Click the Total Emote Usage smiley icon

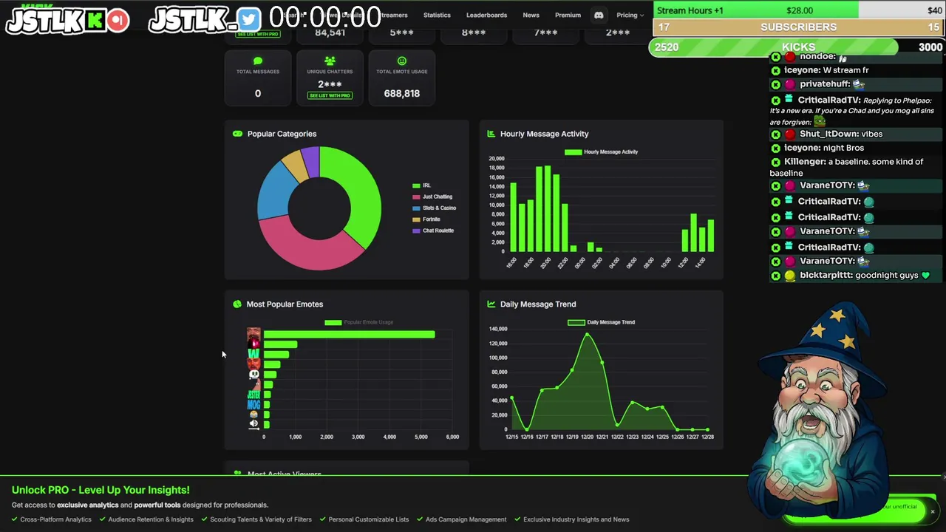click(402, 61)
